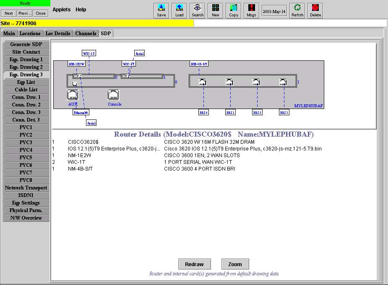Click the BRI0 label box
The width and height of the screenshot is (388, 285).
coord(204,112)
